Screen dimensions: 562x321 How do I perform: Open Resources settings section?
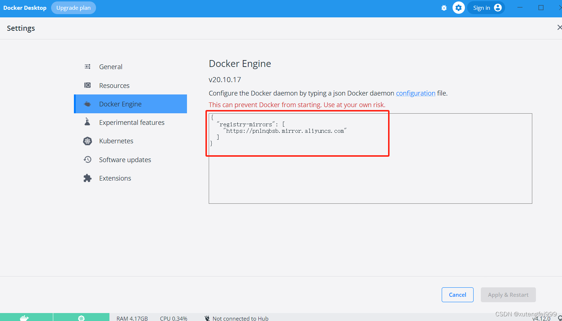[x=130, y=85]
